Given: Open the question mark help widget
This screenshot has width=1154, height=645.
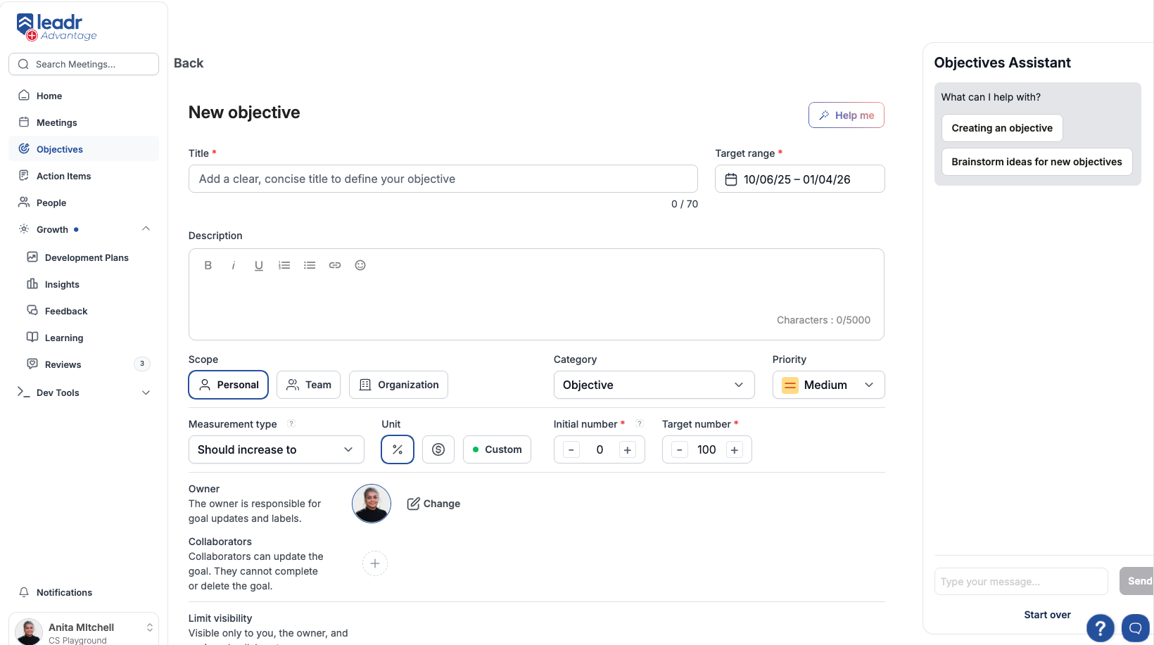Looking at the screenshot, I should coord(1101,628).
